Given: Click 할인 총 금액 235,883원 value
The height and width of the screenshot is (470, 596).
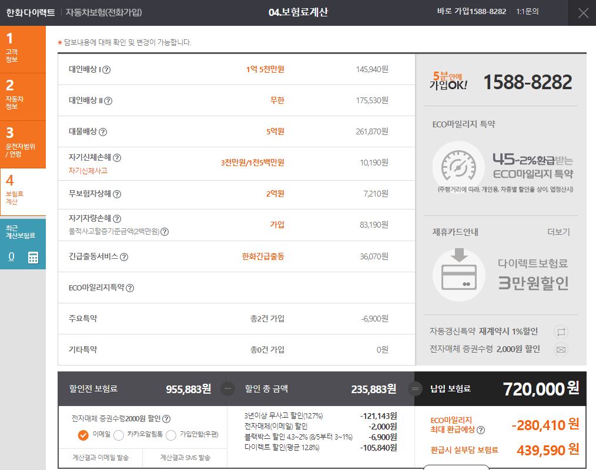Looking at the screenshot, I should click(373, 389).
